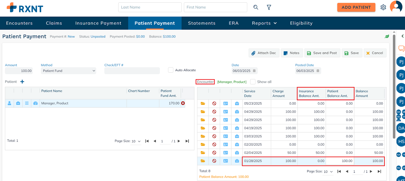This screenshot has width=405, height=181.
Task: Open settings gear icon
Action: (383, 7)
